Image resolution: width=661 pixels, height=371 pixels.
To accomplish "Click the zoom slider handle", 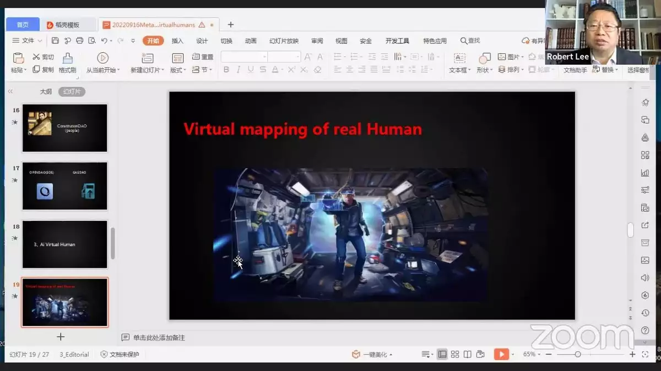I will coord(577,355).
